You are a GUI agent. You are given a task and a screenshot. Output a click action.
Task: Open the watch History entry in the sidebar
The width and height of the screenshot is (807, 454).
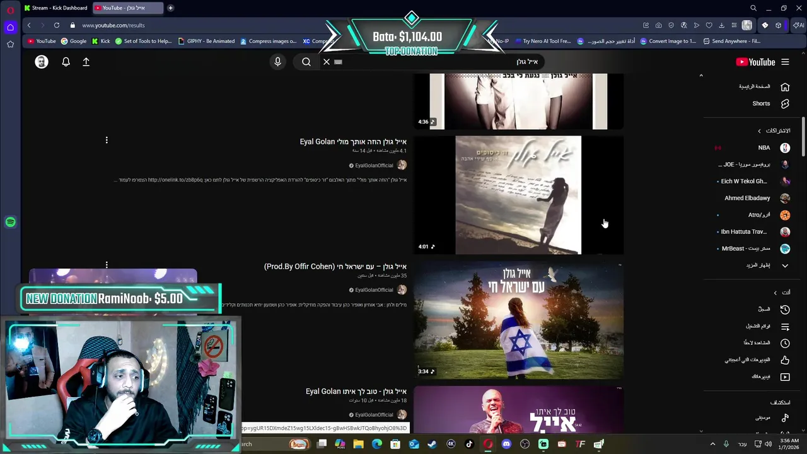(773, 310)
